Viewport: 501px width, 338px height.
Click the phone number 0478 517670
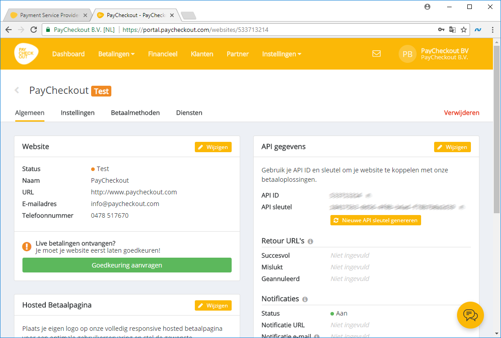coord(110,215)
